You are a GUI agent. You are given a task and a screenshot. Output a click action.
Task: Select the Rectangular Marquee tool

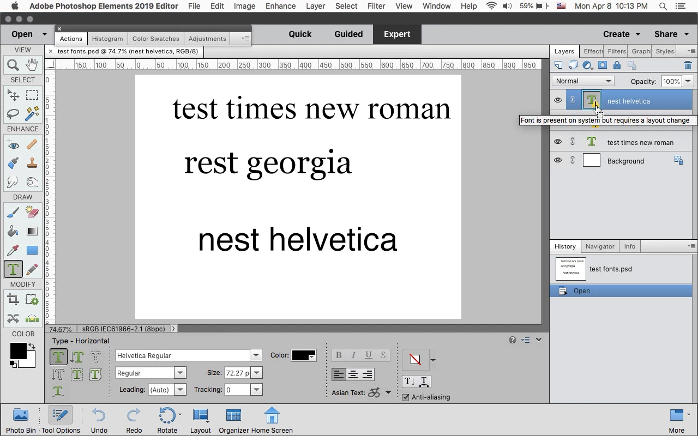pos(32,95)
